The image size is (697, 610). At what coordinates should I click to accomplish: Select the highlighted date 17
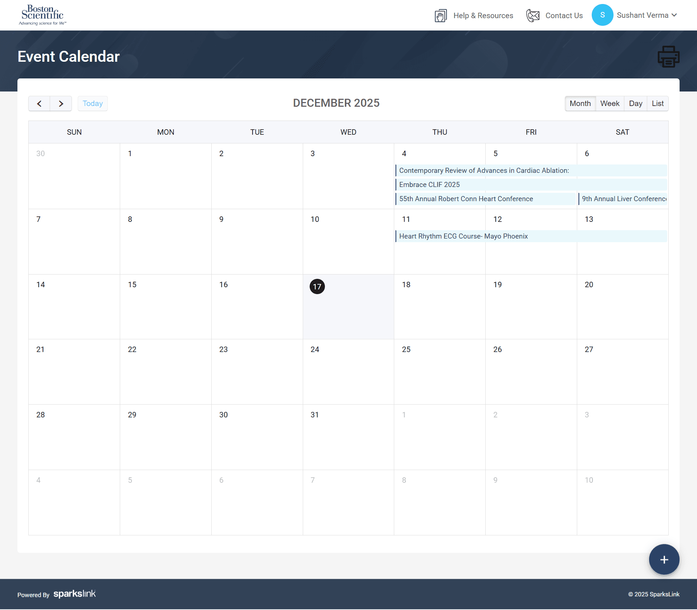(317, 287)
